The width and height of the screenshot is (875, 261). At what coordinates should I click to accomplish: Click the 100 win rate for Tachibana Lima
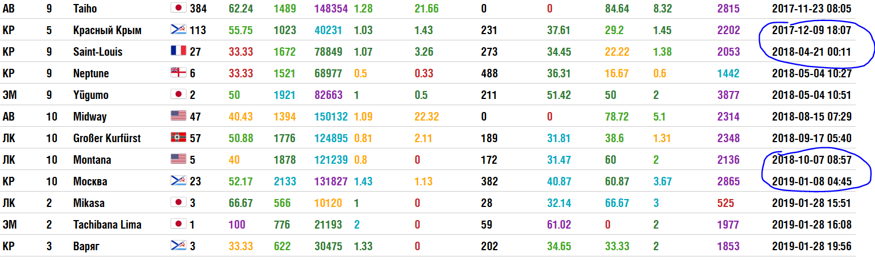click(x=237, y=225)
